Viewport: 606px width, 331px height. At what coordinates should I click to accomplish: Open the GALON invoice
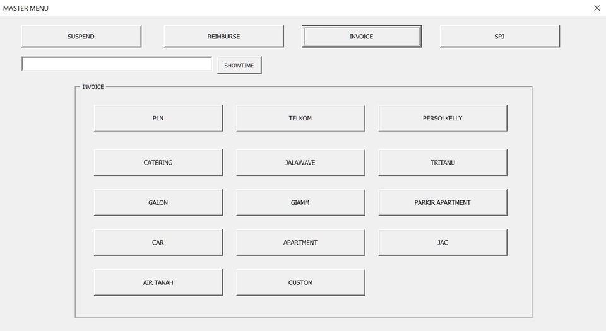(158, 203)
